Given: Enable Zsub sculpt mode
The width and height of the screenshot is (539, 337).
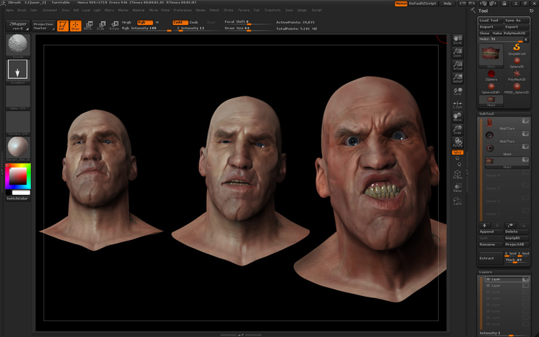Looking at the screenshot, I should [x=194, y=22].
